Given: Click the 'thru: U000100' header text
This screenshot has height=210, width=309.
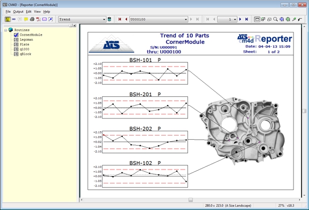Looking at the screenshot, I should 164,52.
